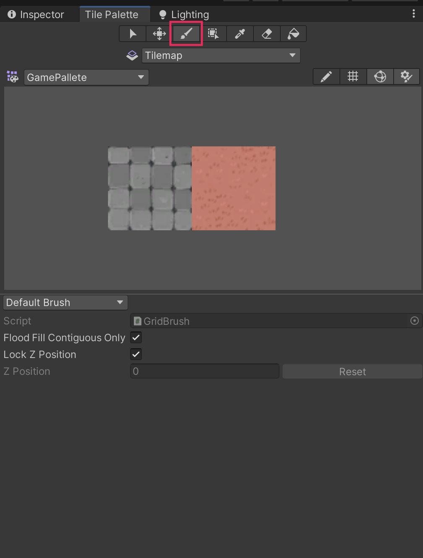Expand the Default Brush dropdown
Screen dimensions: 423x558
65,303
